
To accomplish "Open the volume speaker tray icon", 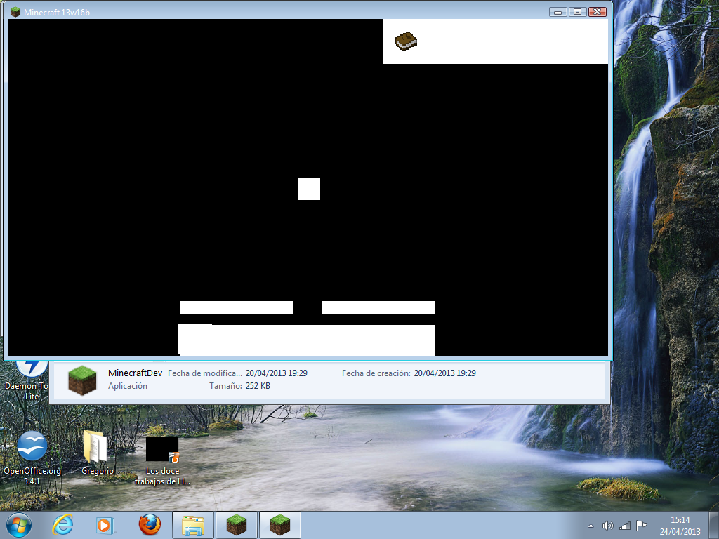I will coord(607,526).
